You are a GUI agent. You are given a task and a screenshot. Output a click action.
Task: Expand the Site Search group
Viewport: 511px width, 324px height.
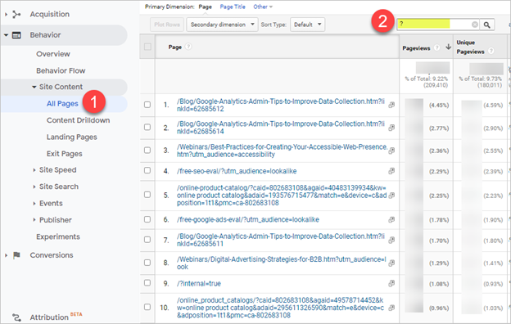(x=34, y=187)
